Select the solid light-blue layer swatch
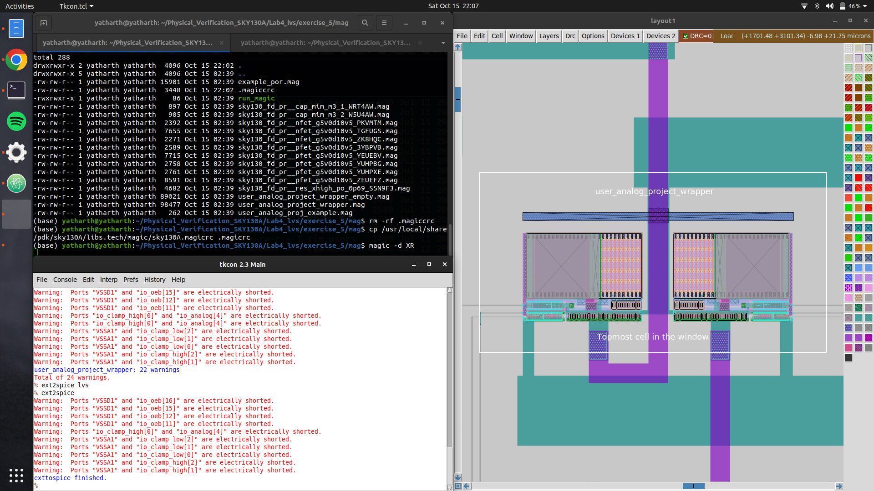874x491 pixels. [x=859, y=268]
